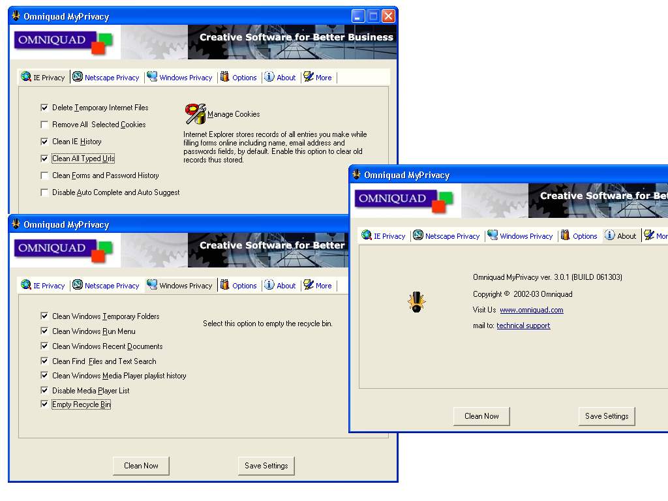668x501 pixels.
Task: Click the Options icon in the Windows Privacy window
Action: click(225, 284)
